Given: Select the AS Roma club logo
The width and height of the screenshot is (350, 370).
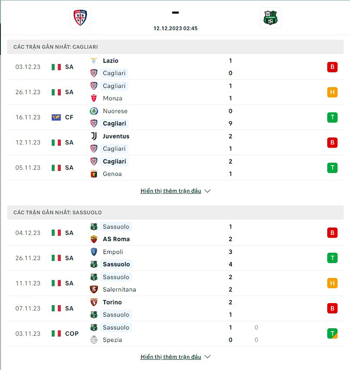Looking at the screenshot, I should 93,239.
